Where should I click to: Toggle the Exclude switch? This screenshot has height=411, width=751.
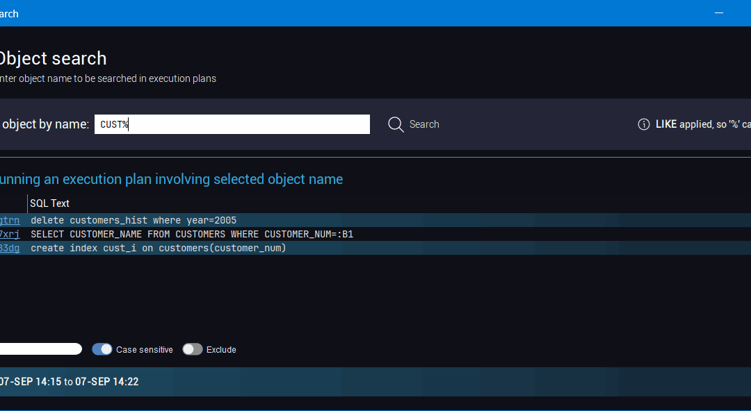pos(193,349)
